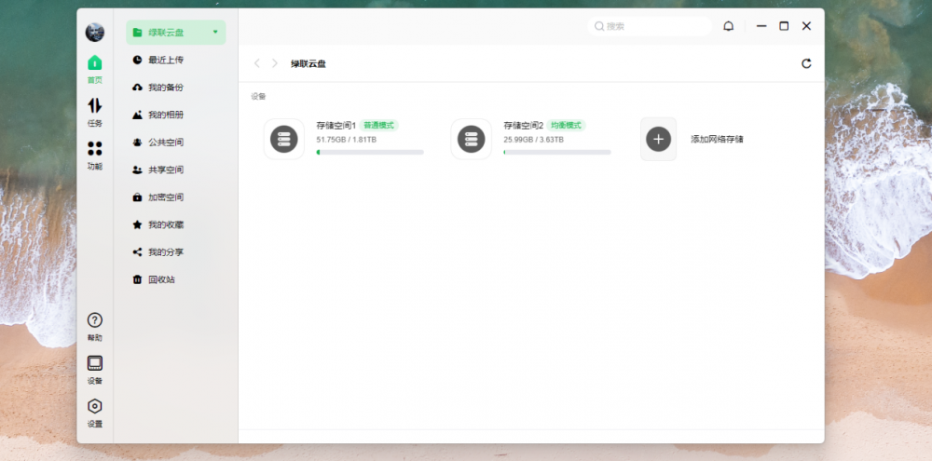The height and width of the screenshot is (461, 932).
Task: Click the 普通模式 badge
Action: coord(378,126)
